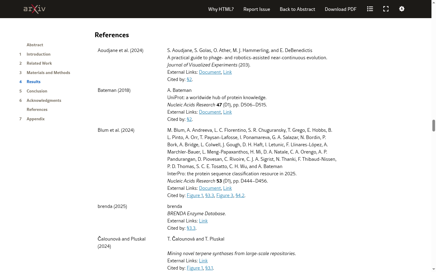The width and height of the screenshot is (436, 272).
Task: Toggle the light/dark theme icon
Action: point(402,9)
